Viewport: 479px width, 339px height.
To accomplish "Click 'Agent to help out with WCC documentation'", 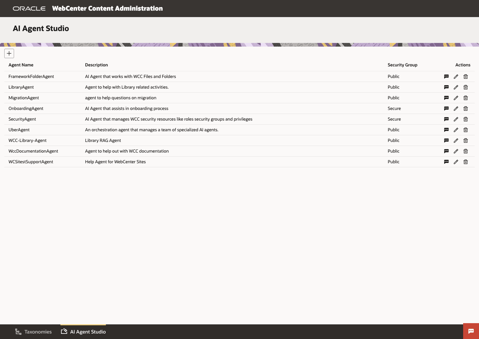I will tap(127, 151).
